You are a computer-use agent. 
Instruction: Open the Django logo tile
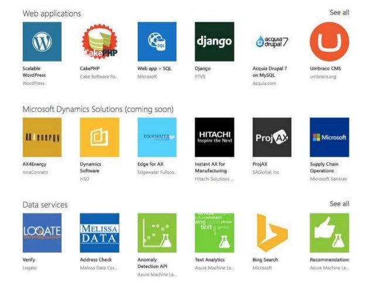215,42
